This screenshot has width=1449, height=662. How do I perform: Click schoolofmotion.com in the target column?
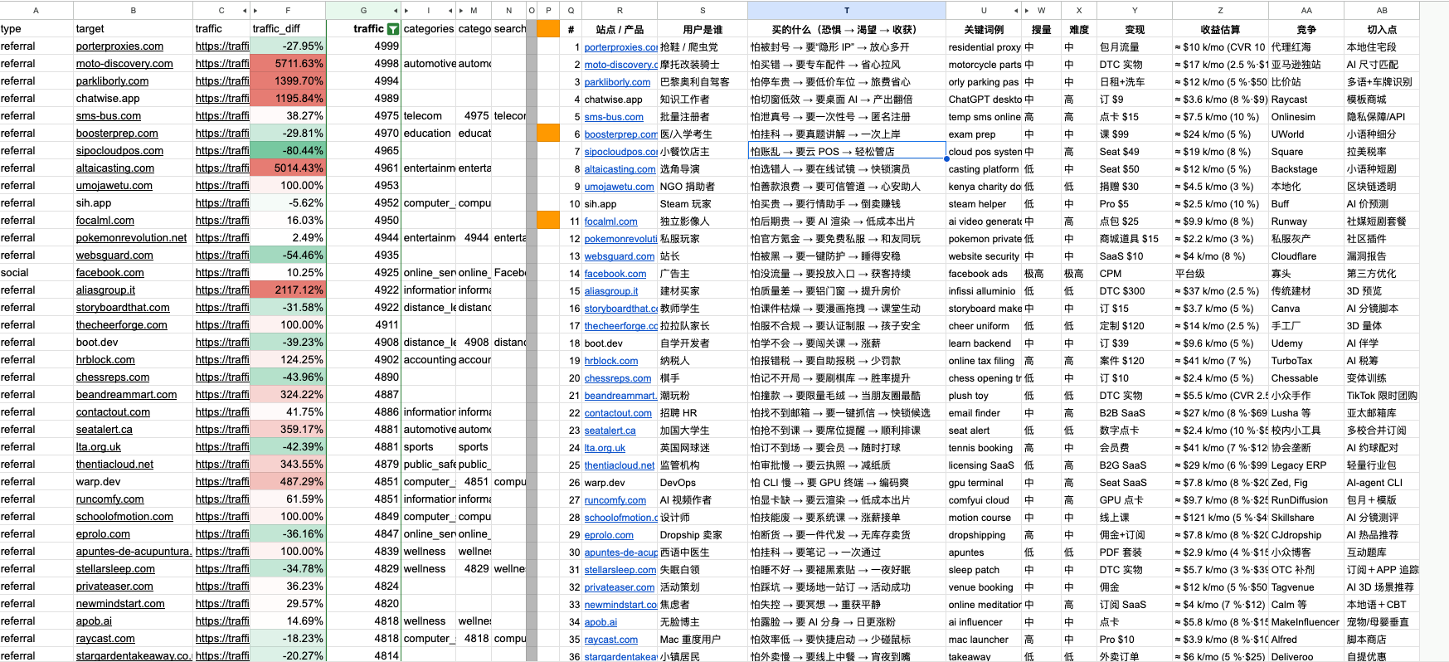click(x=124, y=517)
